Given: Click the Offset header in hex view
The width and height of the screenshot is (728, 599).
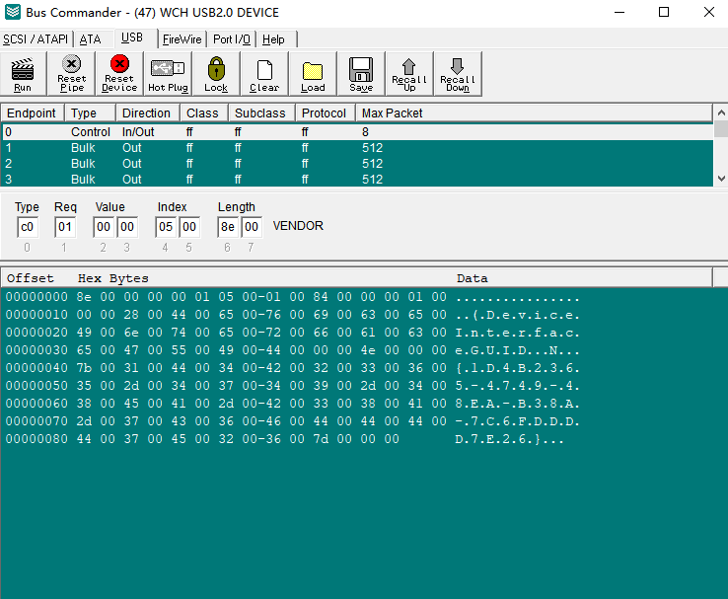Looking at the screenshot, I should click(31, 278).
